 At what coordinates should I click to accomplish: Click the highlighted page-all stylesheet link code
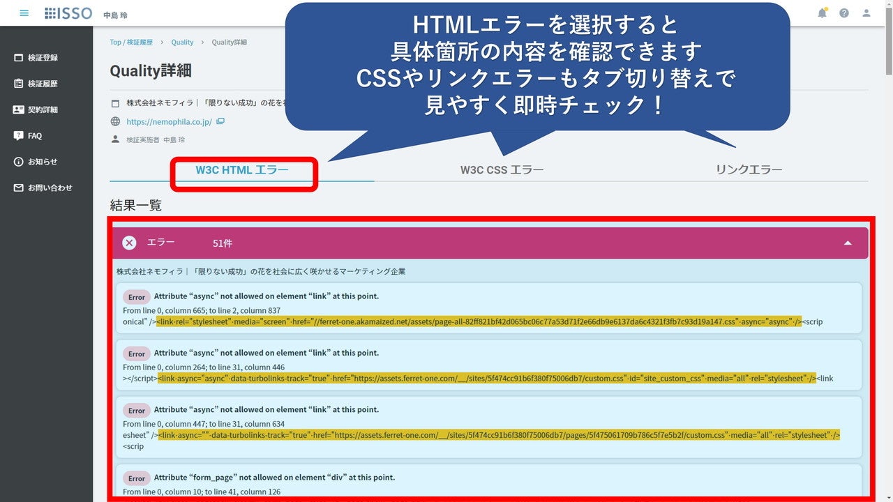[479, 322]
